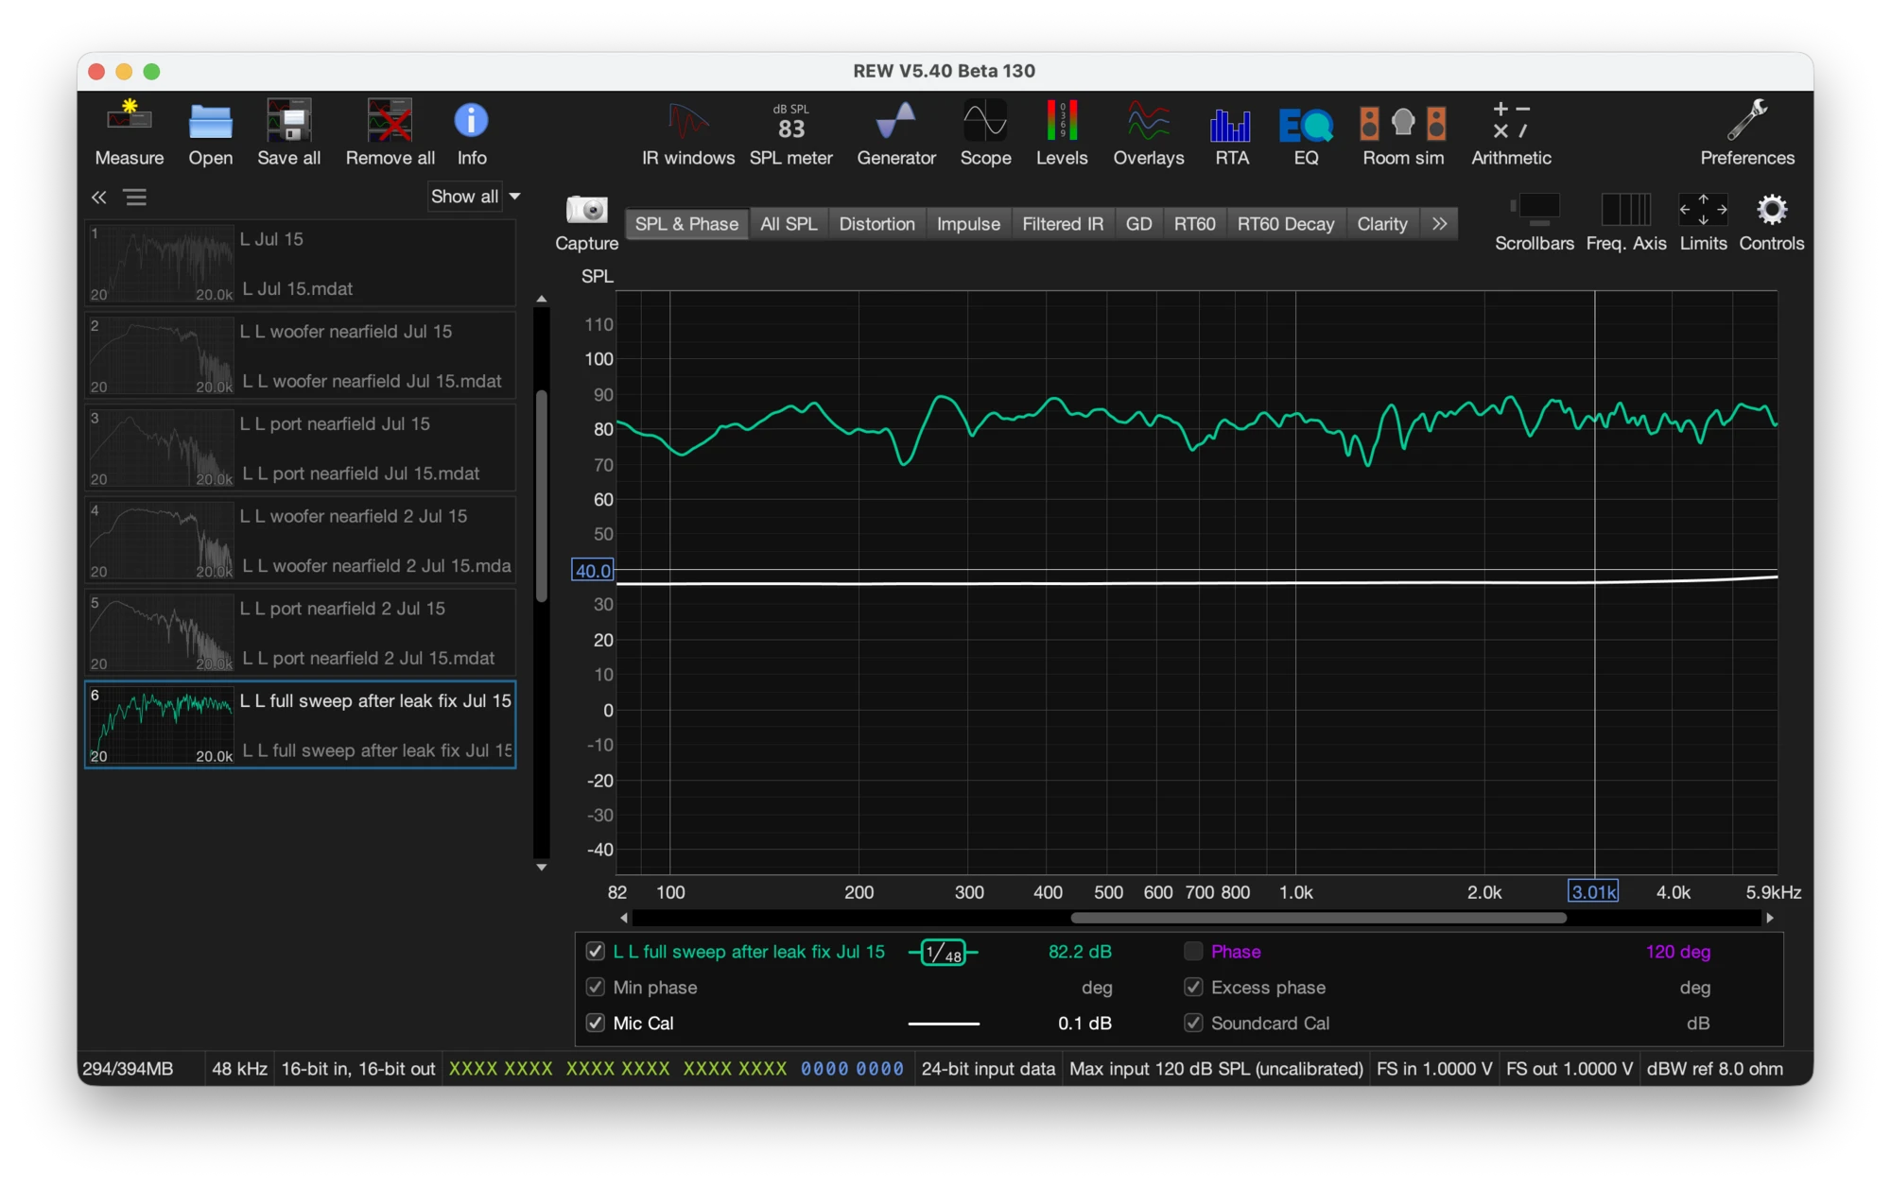Click the SPL axis label
The width and height of the screenshot is (1891, 1188).
[597, 276]
